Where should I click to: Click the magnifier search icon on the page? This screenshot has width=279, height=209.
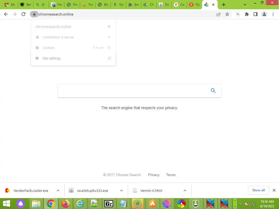tap(213, 91)
